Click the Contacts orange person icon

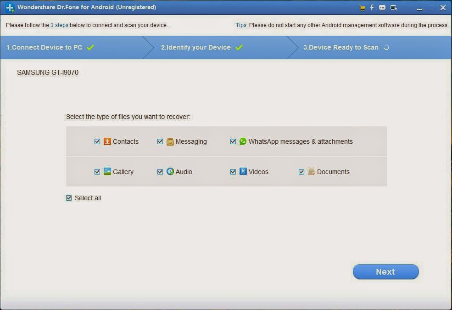pos(107,141)
